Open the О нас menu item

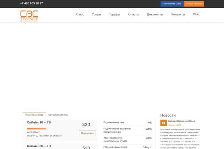coord(80,15)
